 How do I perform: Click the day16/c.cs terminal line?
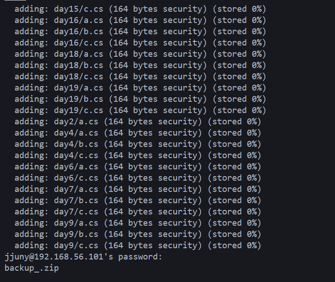[140, 43]
